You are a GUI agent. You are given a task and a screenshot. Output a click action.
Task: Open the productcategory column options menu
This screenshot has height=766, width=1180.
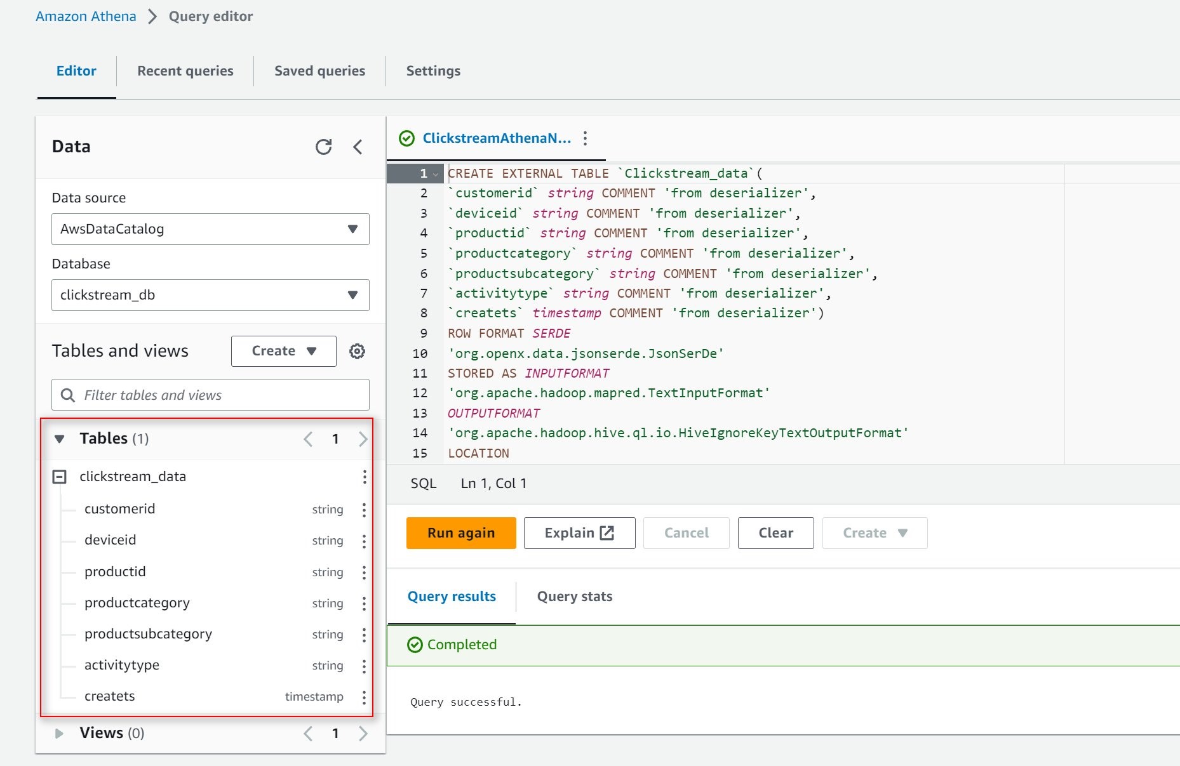click(x=363, y=603)
